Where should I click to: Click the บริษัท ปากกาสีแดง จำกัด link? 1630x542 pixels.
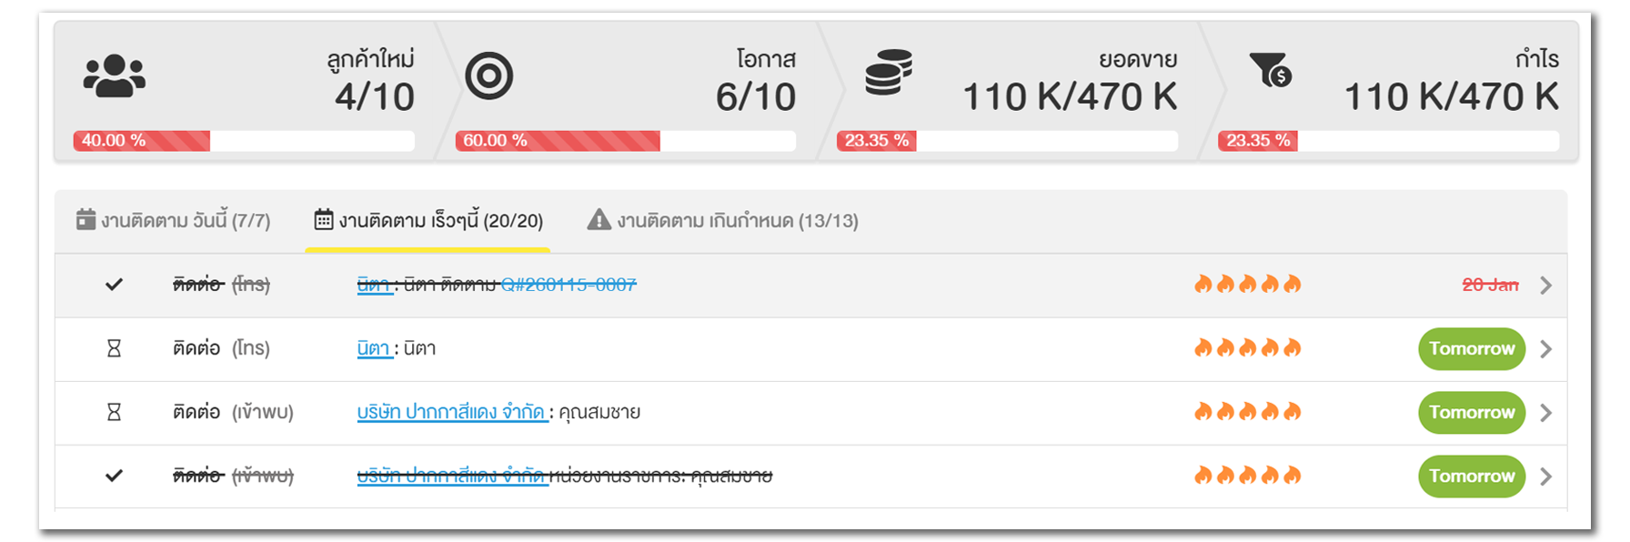point(451,412)
